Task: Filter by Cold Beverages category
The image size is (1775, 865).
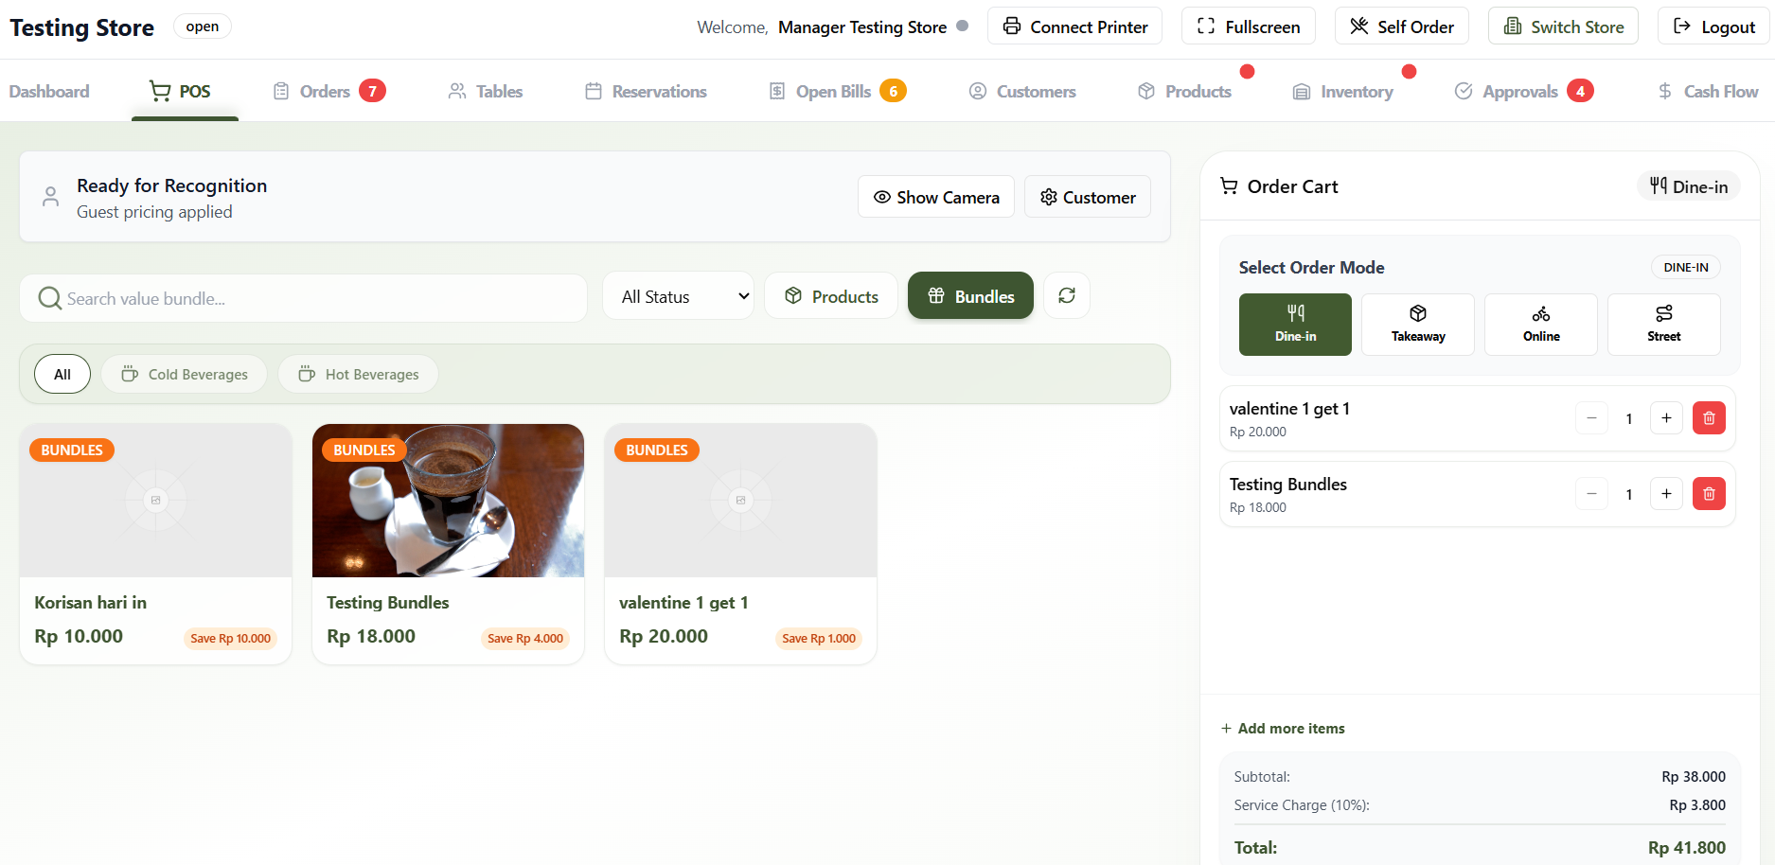Action: (x=185, y=375)
